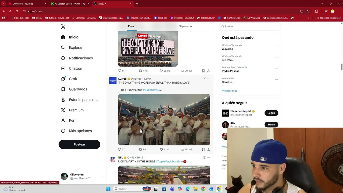Open Chatear messages

(72, 68)
